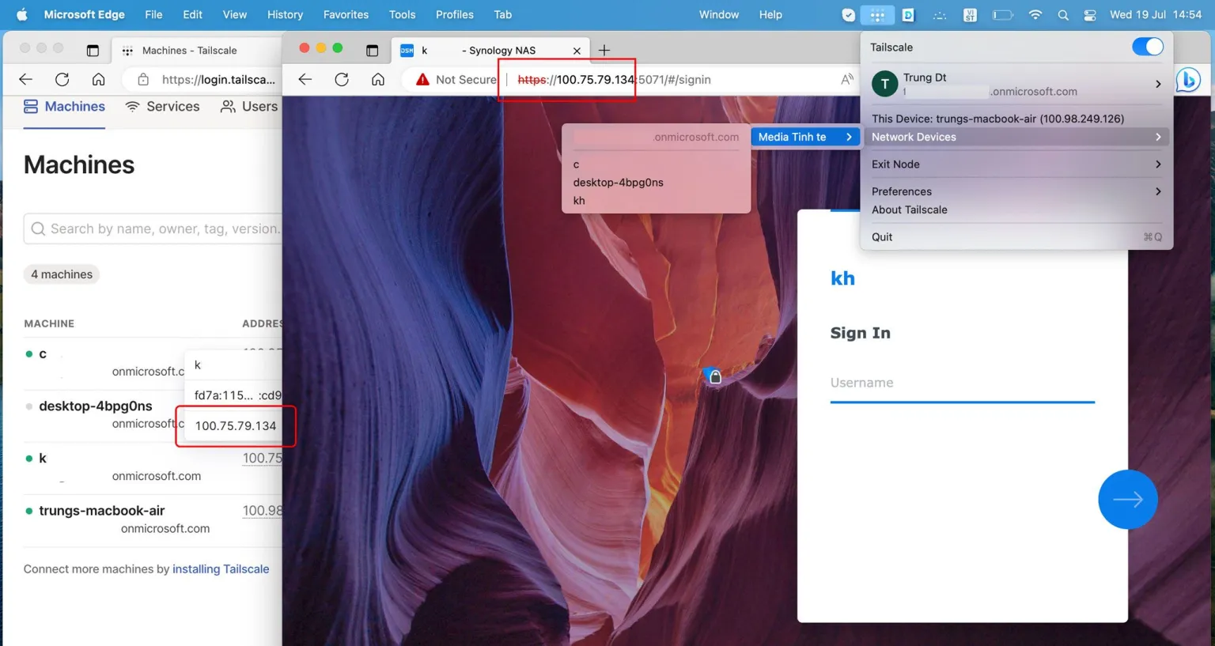Expand the Exit Node submenu
The image size is (1215, 646).
point(1157,164)
